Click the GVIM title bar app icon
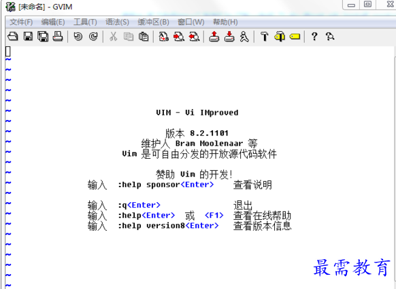 pyautogui.click(x=11, y=7)
